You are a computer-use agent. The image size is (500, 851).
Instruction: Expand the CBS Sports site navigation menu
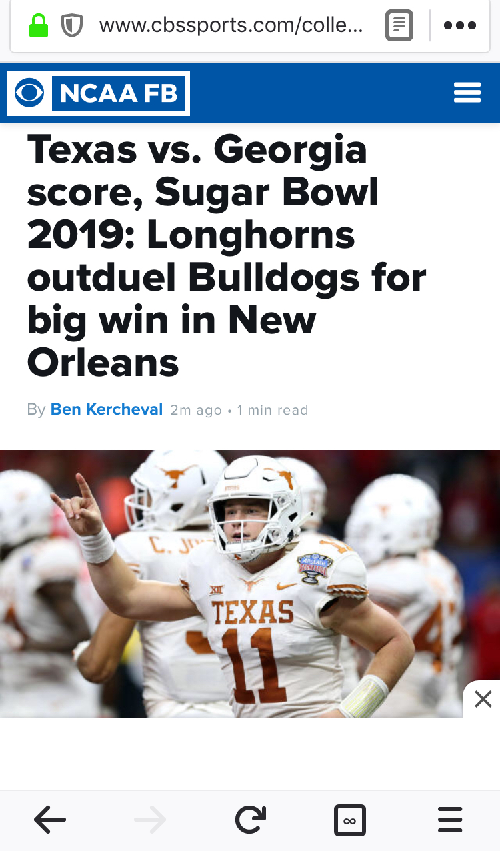[467, 93]
